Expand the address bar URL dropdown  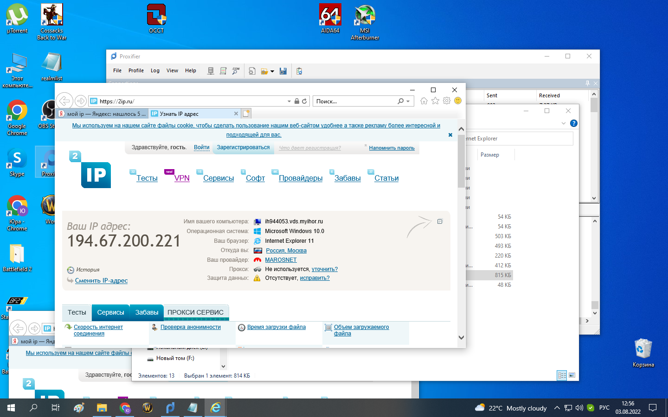[x=289, y=101]
